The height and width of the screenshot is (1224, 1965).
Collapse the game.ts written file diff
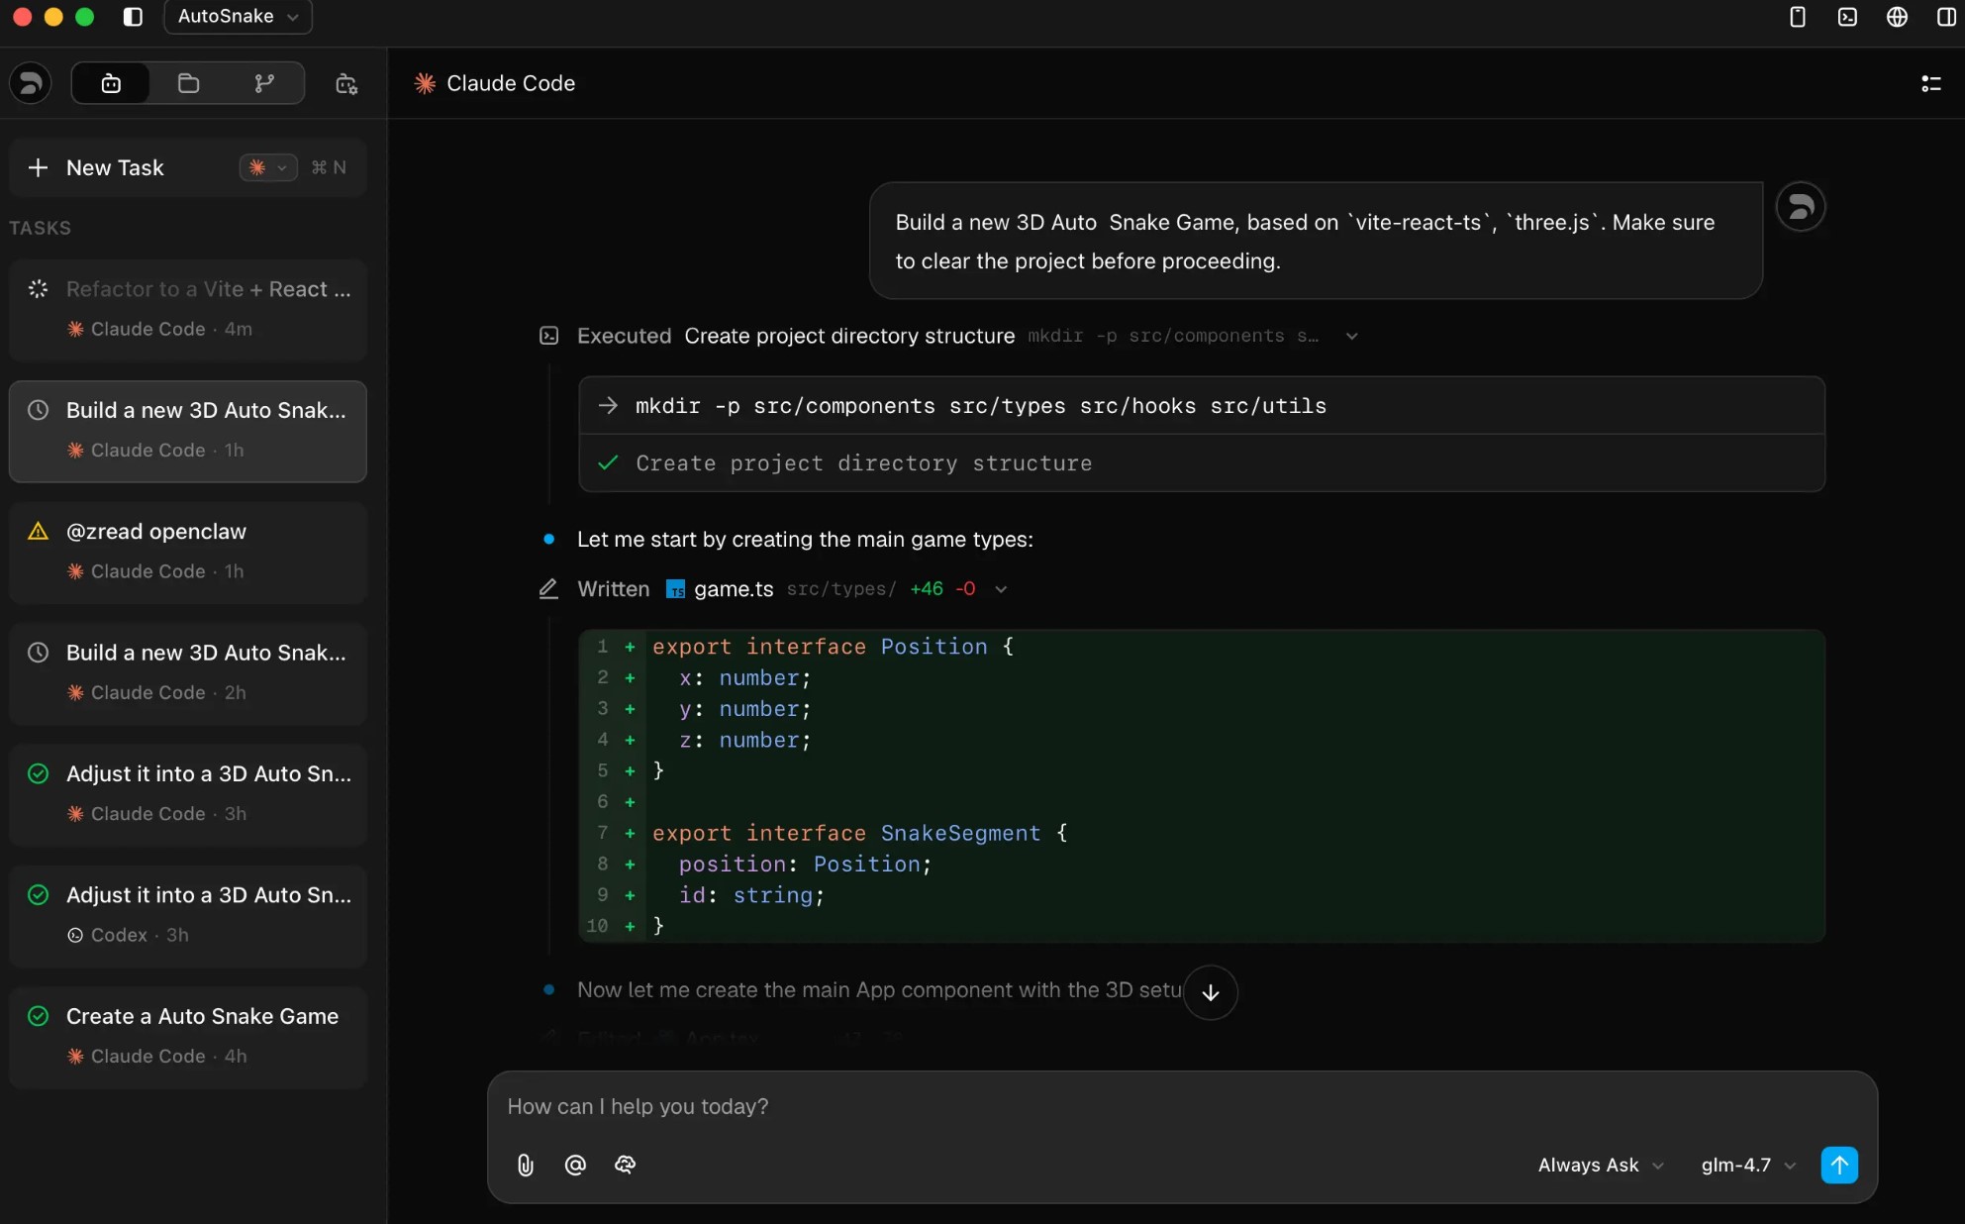coord(1001,589)
